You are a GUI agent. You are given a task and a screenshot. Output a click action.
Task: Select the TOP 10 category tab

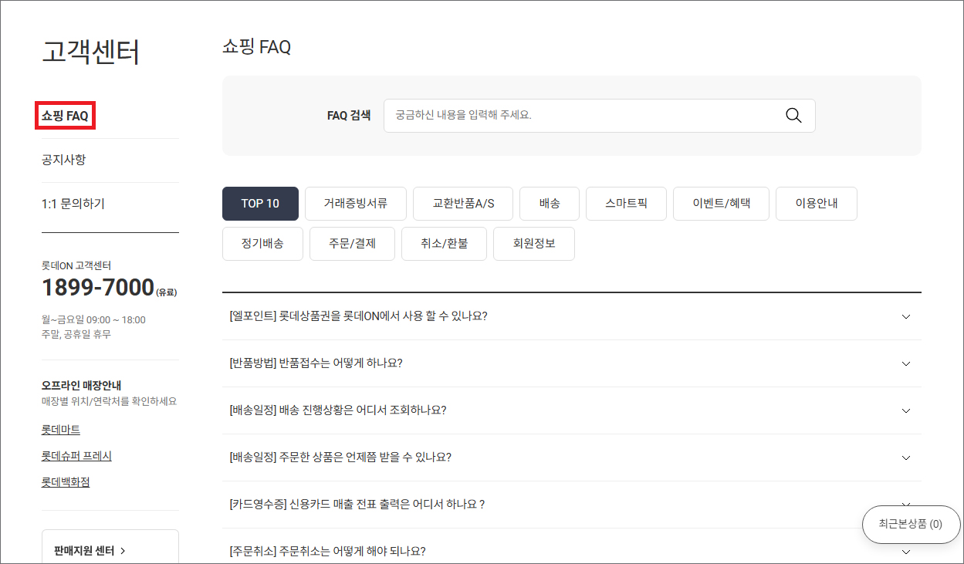(x=260, y=204)
